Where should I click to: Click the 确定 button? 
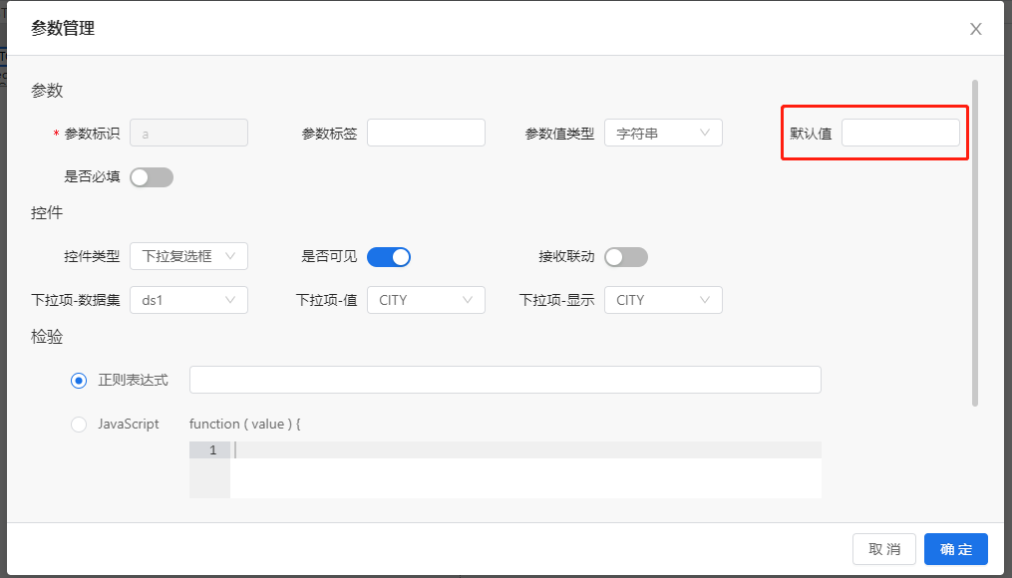(x=956, y=549)
